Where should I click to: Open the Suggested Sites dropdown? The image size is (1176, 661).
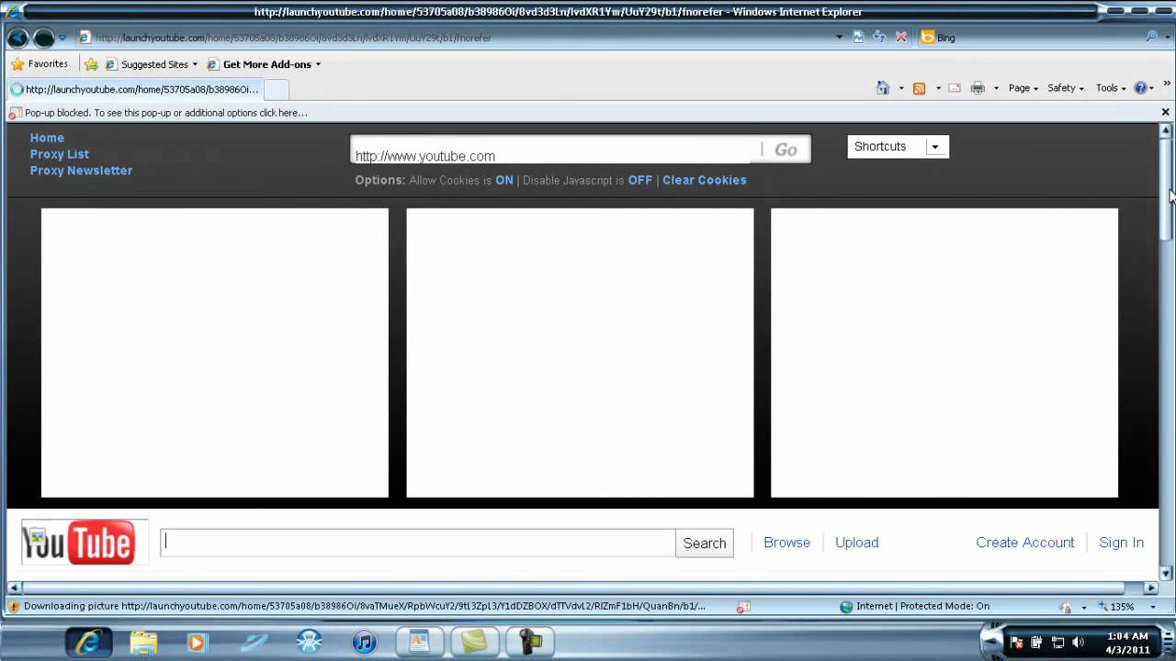tap(152, 64)
